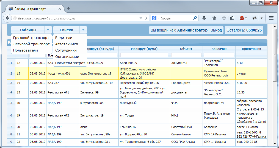Select Грузовой транспорт menu item
The image size is (279, 148).
tap(31, 38)
